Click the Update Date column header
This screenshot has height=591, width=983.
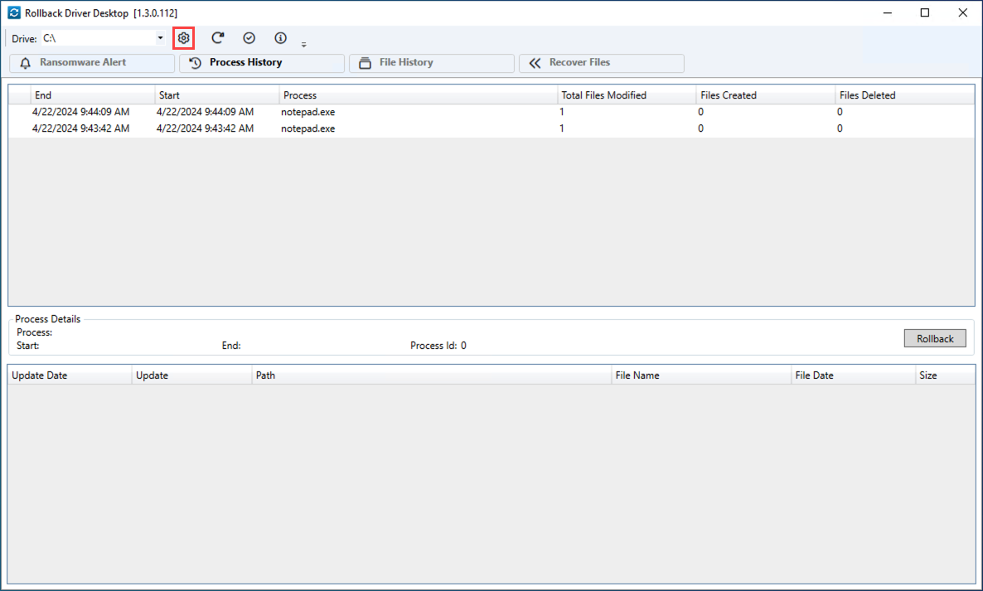pos(70,375)
